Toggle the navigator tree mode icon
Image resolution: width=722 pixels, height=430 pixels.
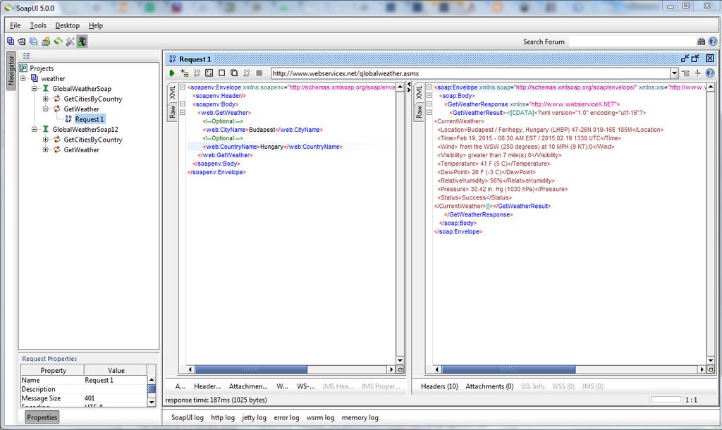[26, 56]
